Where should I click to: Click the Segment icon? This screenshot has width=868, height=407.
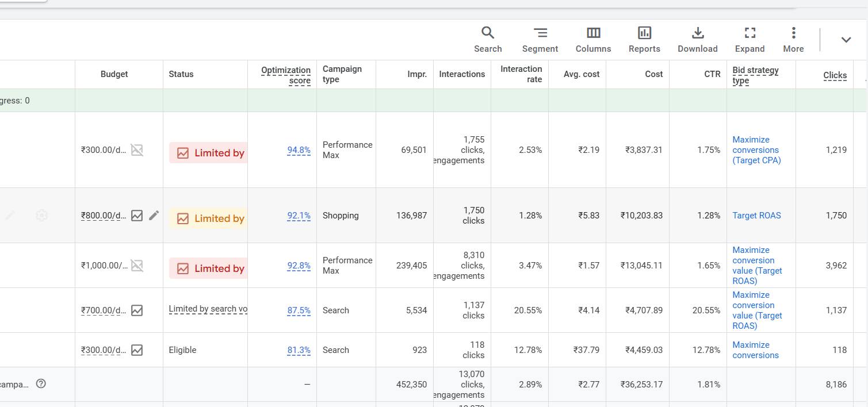coord(540,40)
